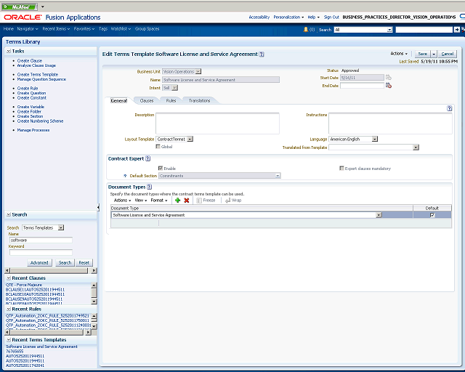This screenshot has height=372, width=465.
Task: Collapse the Tasks panel
Action: (x=9, y=51)
